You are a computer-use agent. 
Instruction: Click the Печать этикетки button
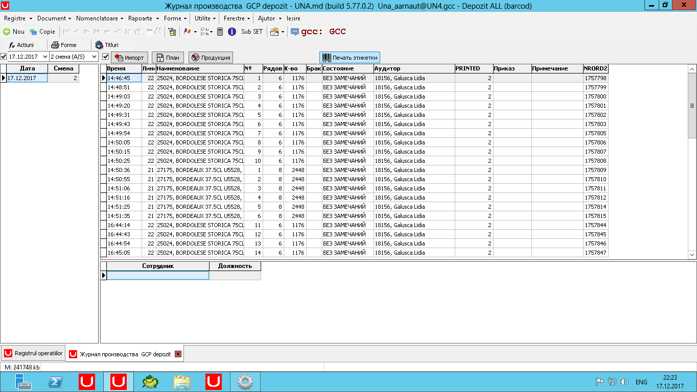click(350, 58)
